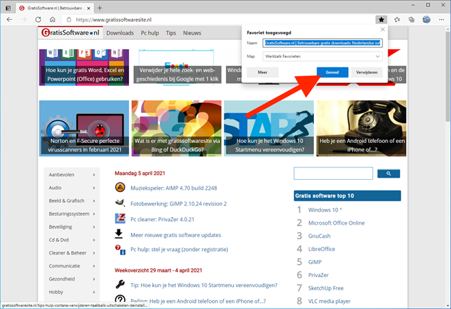Image resolution: width=451 pixels, height=309 pixels.
Task: Go to Home using house icon
Action: [53, 20]
